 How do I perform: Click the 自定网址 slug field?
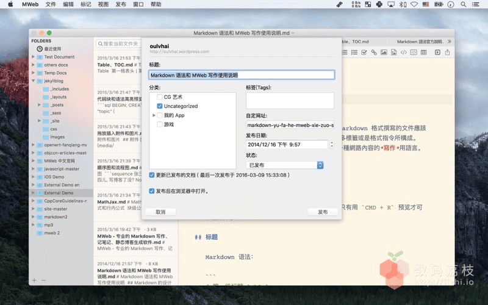pyautogui.click(x=290, y=125)
